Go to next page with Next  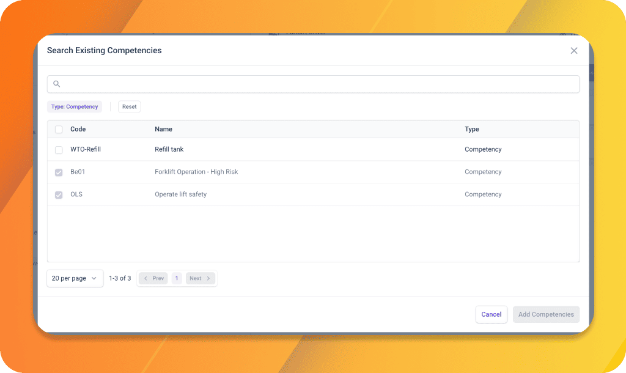tap(200, 278)
